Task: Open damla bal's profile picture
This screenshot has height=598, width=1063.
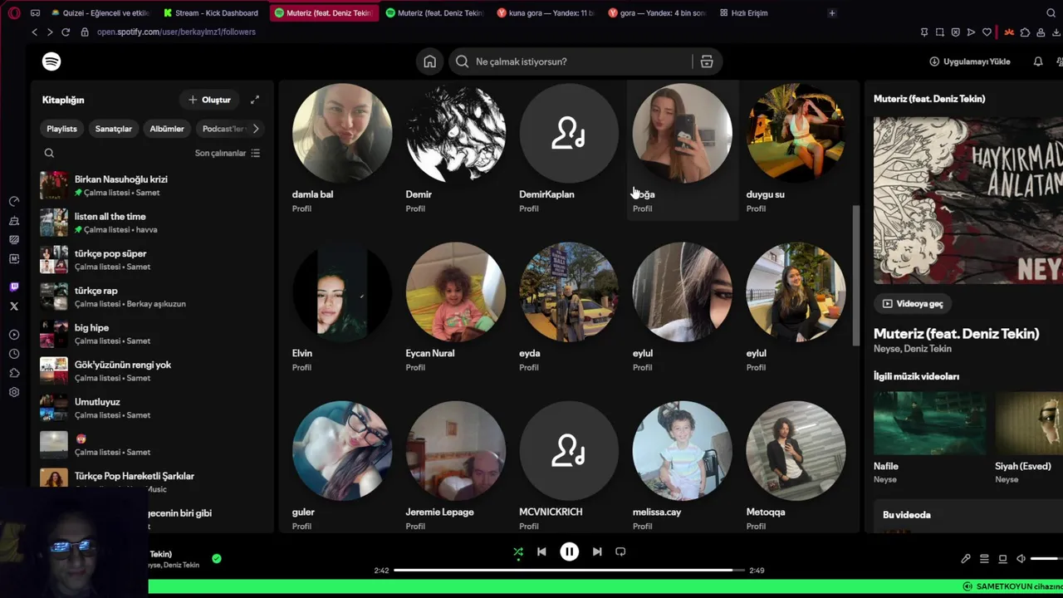Action: 341,133
